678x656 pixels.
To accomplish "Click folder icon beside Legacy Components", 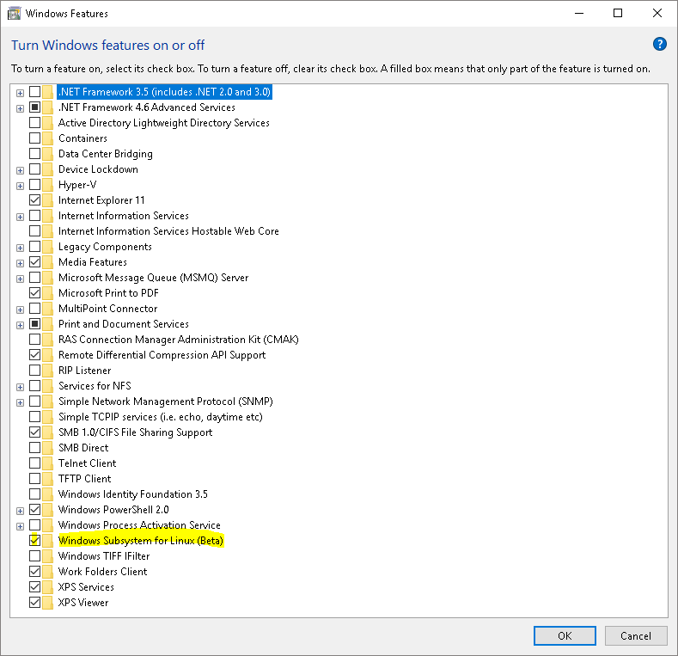I will [48, 247].
